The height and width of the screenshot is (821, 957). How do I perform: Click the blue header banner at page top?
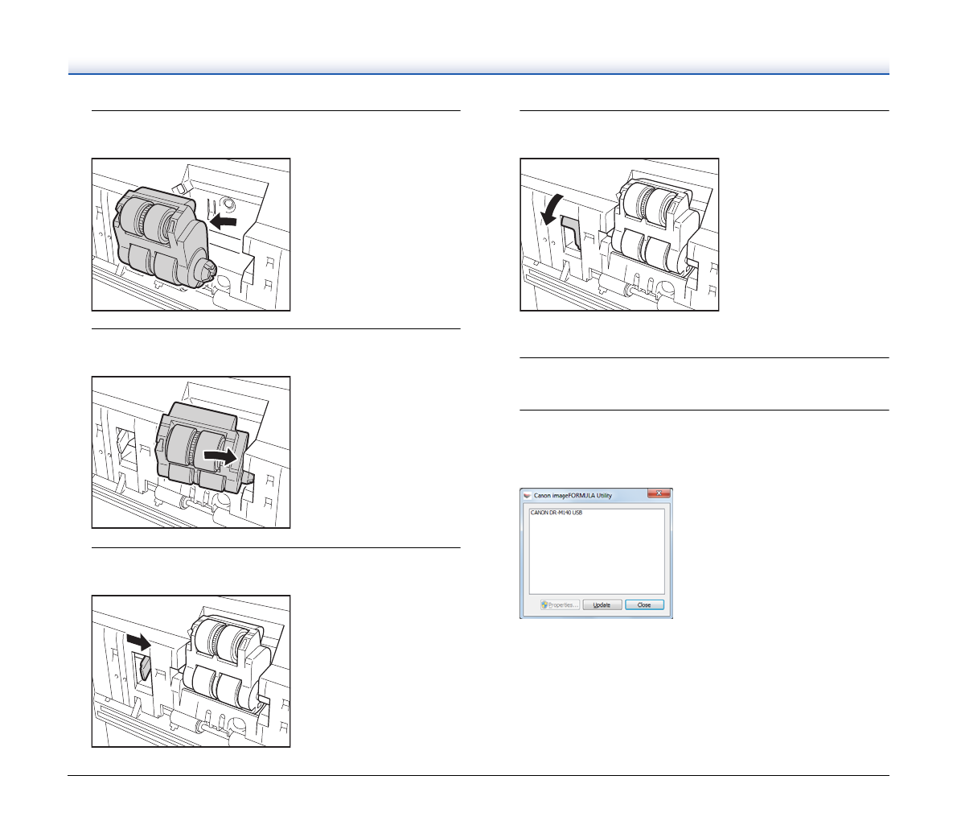[x=478, y=66]
